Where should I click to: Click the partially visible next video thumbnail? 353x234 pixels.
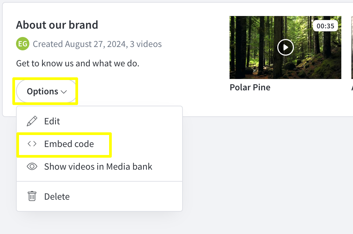coord(352,47)
